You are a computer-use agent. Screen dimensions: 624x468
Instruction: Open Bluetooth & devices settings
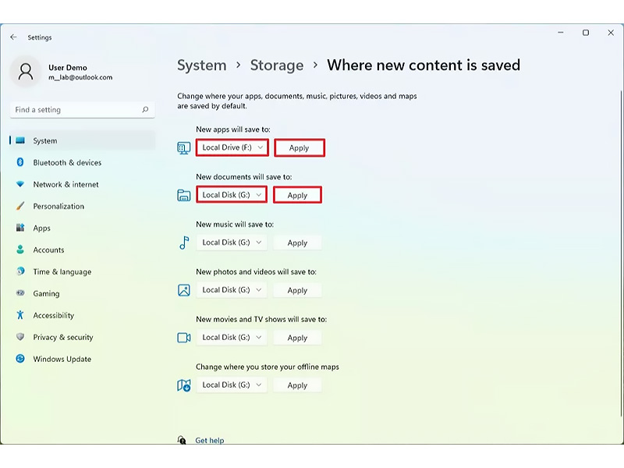(83, 162)
